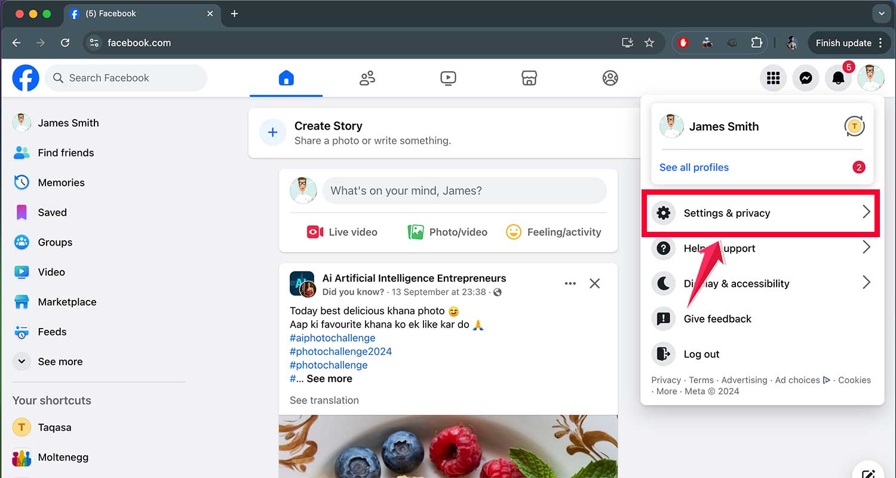Screen dimensions: 896x478
Task: Dismiss the post with X button
Action: click(x=594, y=284)
